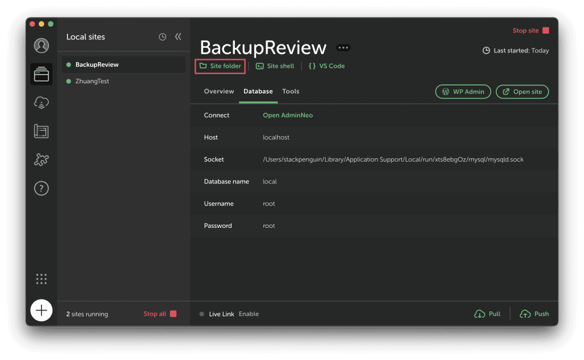The height and width of the screenshot is (360, 584).
Task: Collapse the Local sites sidebar panel
Action: pos(178,37)
